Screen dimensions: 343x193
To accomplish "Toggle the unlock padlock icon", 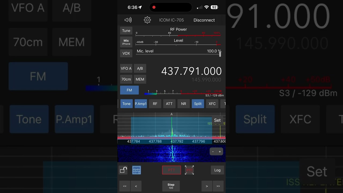I will coord(124,170).
